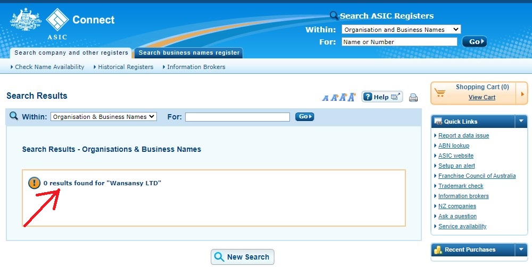Viewport: 532px width, 267px height.
Task: Select the smallest font size icon
Action: pos(325,98)
